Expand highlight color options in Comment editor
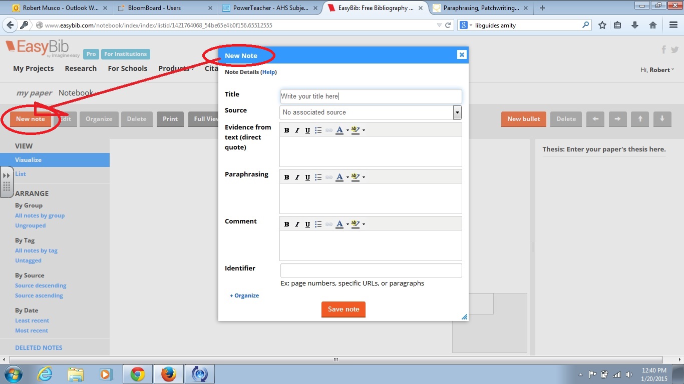 tap(364, 224)
